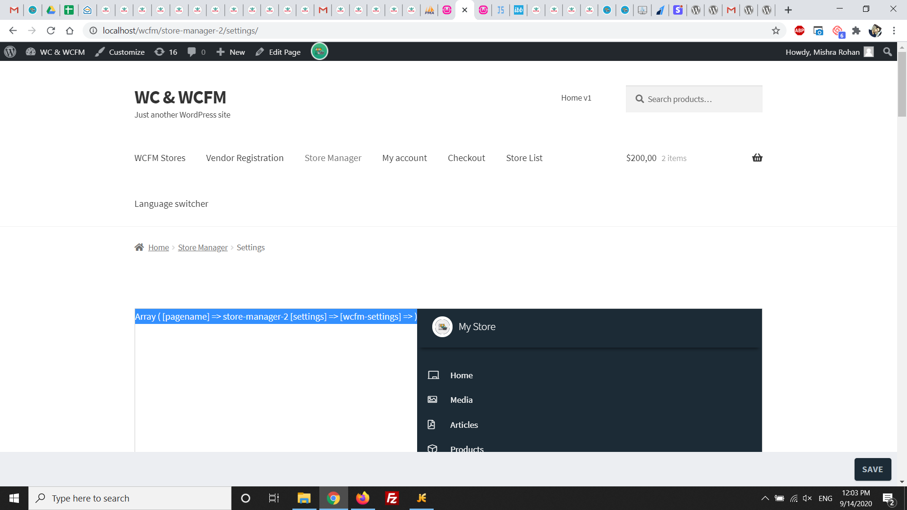Show hidden system tray icons
This screenshot has height=510, width=907.
click(x=765, y=498)
